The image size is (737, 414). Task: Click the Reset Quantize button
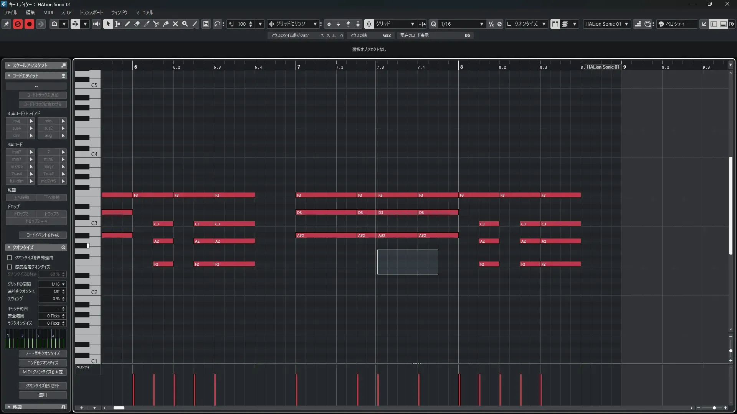pyautogui.click(x=43, y=386)
